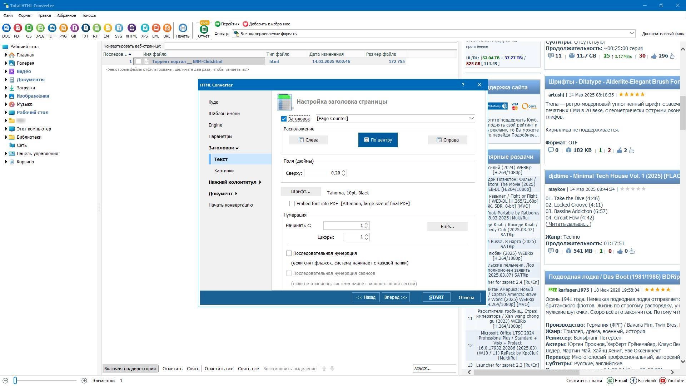Select the EML format icon
This screenshot has width=686, height=386.
point(155,30)
